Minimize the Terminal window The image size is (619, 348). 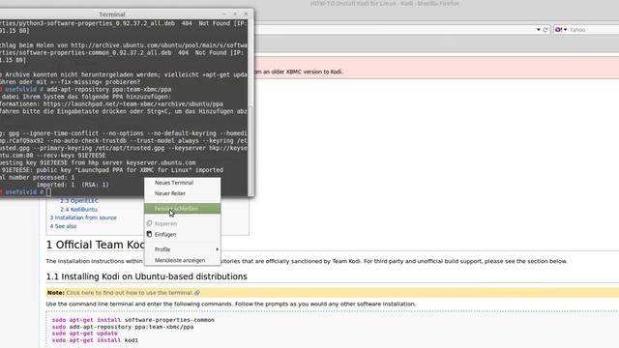(224, 14)
